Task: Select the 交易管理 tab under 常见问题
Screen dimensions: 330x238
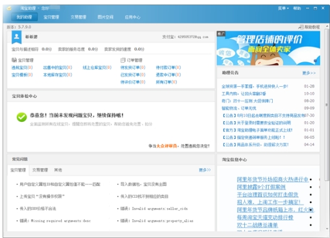Action: point(40,170)
